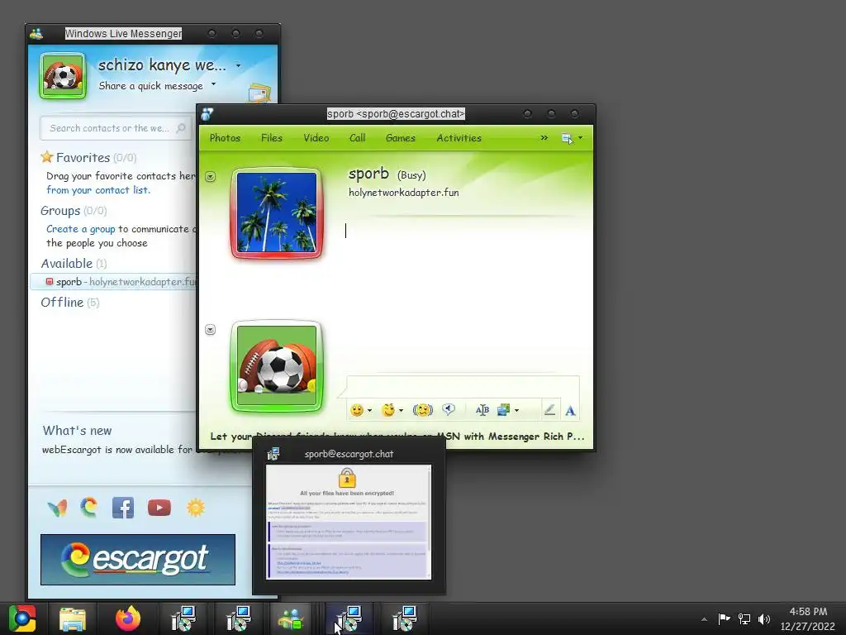This screenshot has width=846, height=635.
Task: Open the Files menu in chat window
Action: 271,138
